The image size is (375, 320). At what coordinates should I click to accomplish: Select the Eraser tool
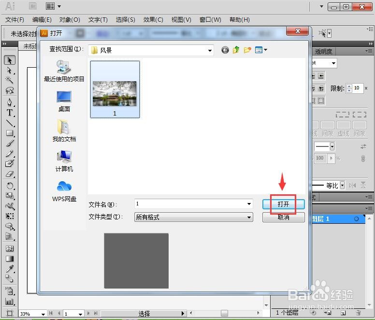10,174
